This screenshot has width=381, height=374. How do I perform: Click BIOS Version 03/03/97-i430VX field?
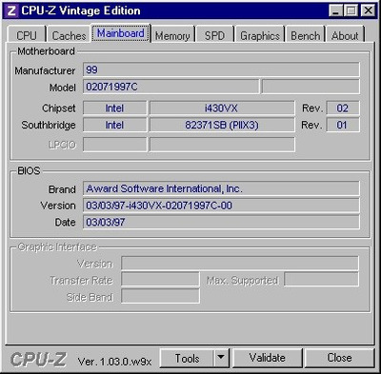pyautogui.click(x=221, y=206)
